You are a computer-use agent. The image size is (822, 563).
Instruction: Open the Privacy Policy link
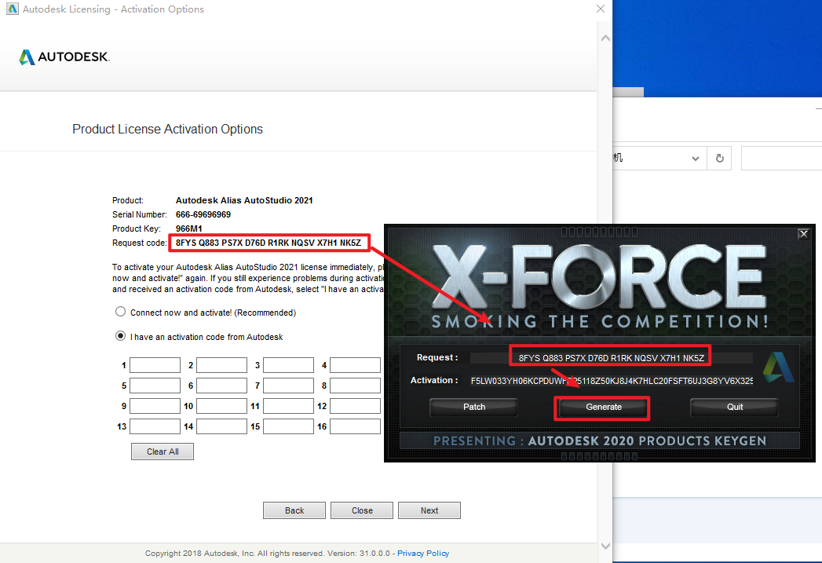423,553
